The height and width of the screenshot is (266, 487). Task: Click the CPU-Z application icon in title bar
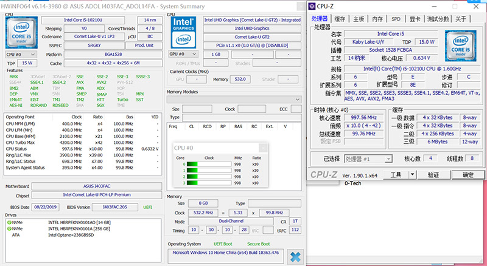[x=312, y=6]
